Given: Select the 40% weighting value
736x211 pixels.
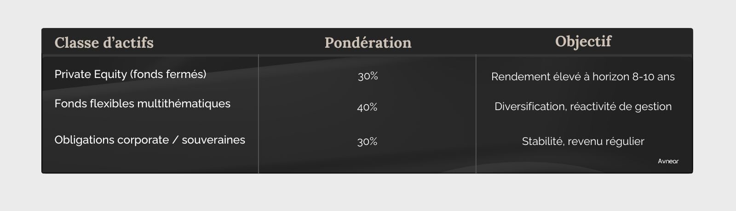Looking at the screenshot, I should point(367,107).
